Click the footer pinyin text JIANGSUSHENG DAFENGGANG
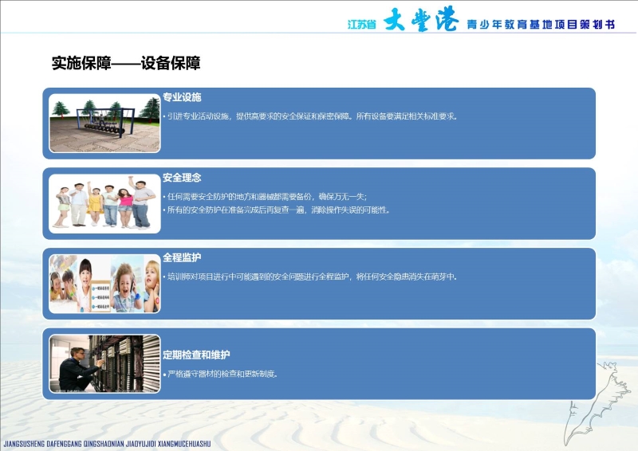Image resolution: width=638 pixels, height=451 pixels. tap(107, 444)
